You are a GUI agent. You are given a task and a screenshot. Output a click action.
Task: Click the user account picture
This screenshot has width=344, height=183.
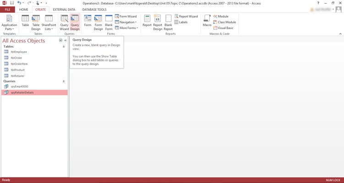tap(339, 10)
